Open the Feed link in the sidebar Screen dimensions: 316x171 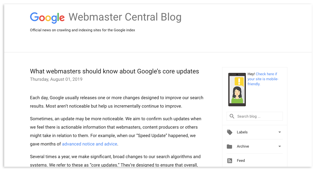(x=241, y=161)
